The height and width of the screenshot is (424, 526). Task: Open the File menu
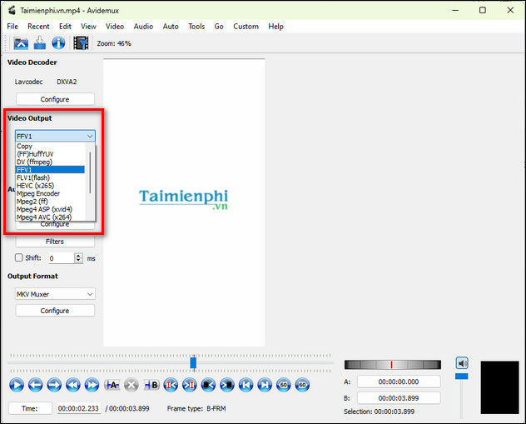(x=12, y=26)
